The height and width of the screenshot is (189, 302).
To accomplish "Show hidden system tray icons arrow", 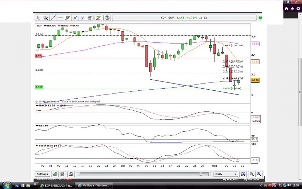I will tap(261, 186).
